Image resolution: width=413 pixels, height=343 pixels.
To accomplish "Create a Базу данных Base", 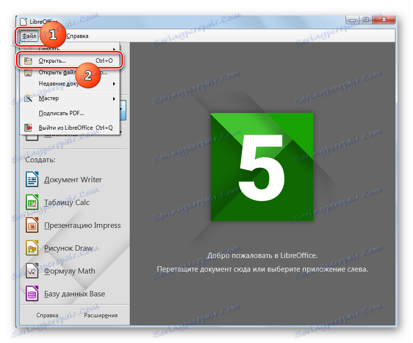I will pyautogui.click(x=74, y=294).
